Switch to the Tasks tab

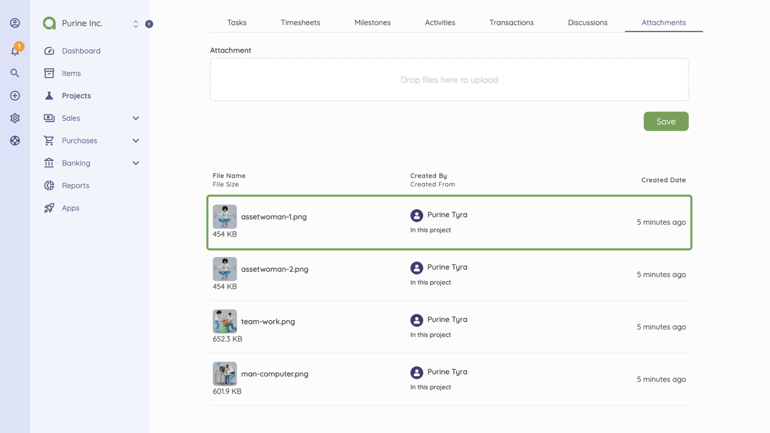[x=237, y=23]
